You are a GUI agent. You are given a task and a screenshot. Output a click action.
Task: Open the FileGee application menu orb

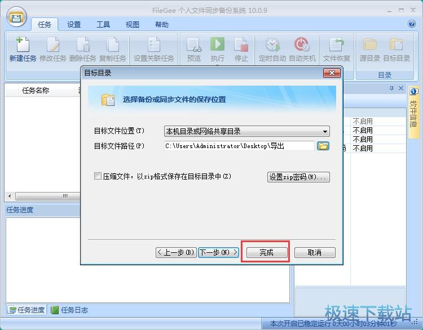[x=16, y=17]
